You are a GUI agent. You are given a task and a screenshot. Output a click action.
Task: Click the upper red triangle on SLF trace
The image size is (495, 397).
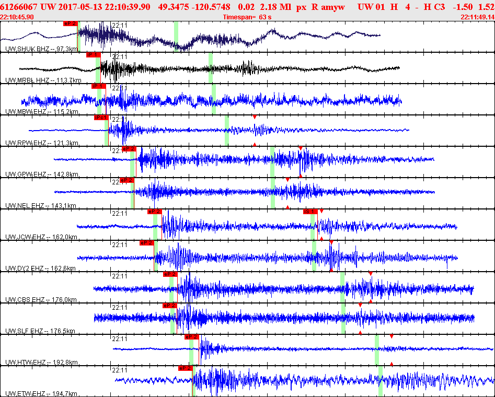coord(360,305)
